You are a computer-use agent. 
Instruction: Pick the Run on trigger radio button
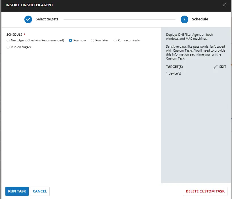pyautogui.click(x=8, y=47)
